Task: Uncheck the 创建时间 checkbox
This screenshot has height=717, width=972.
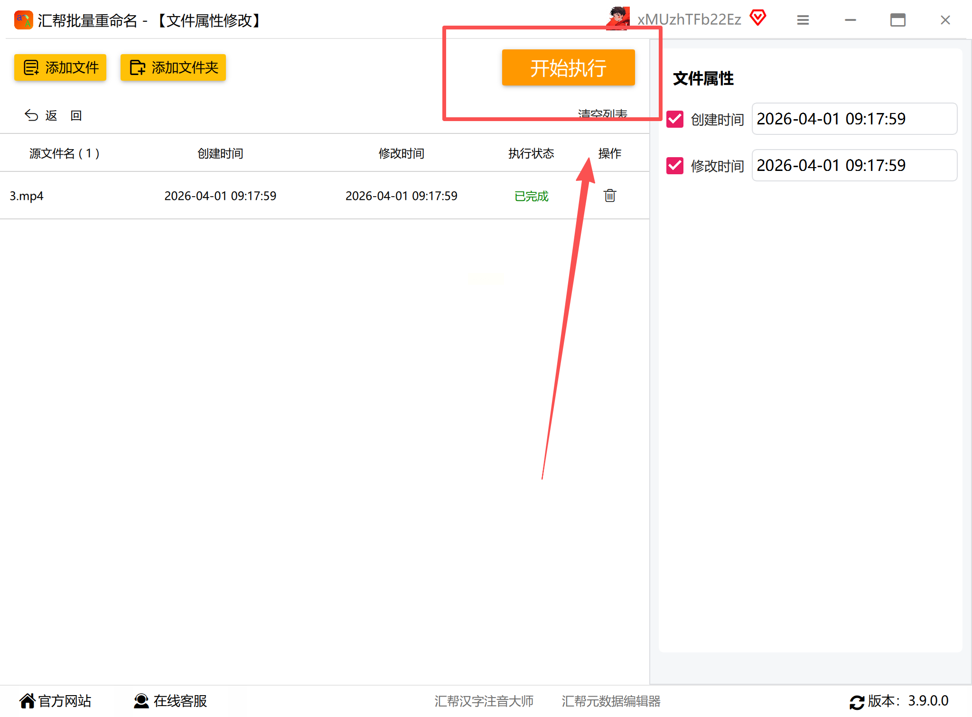Action: pos(674,119)
